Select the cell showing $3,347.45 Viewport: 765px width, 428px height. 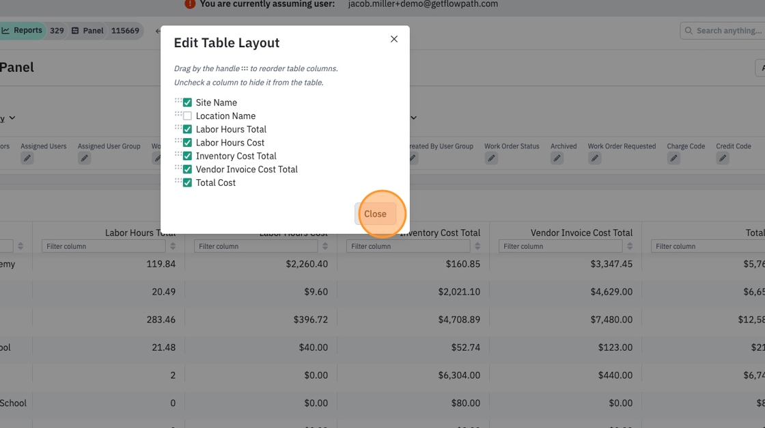(x=611, y=265)
